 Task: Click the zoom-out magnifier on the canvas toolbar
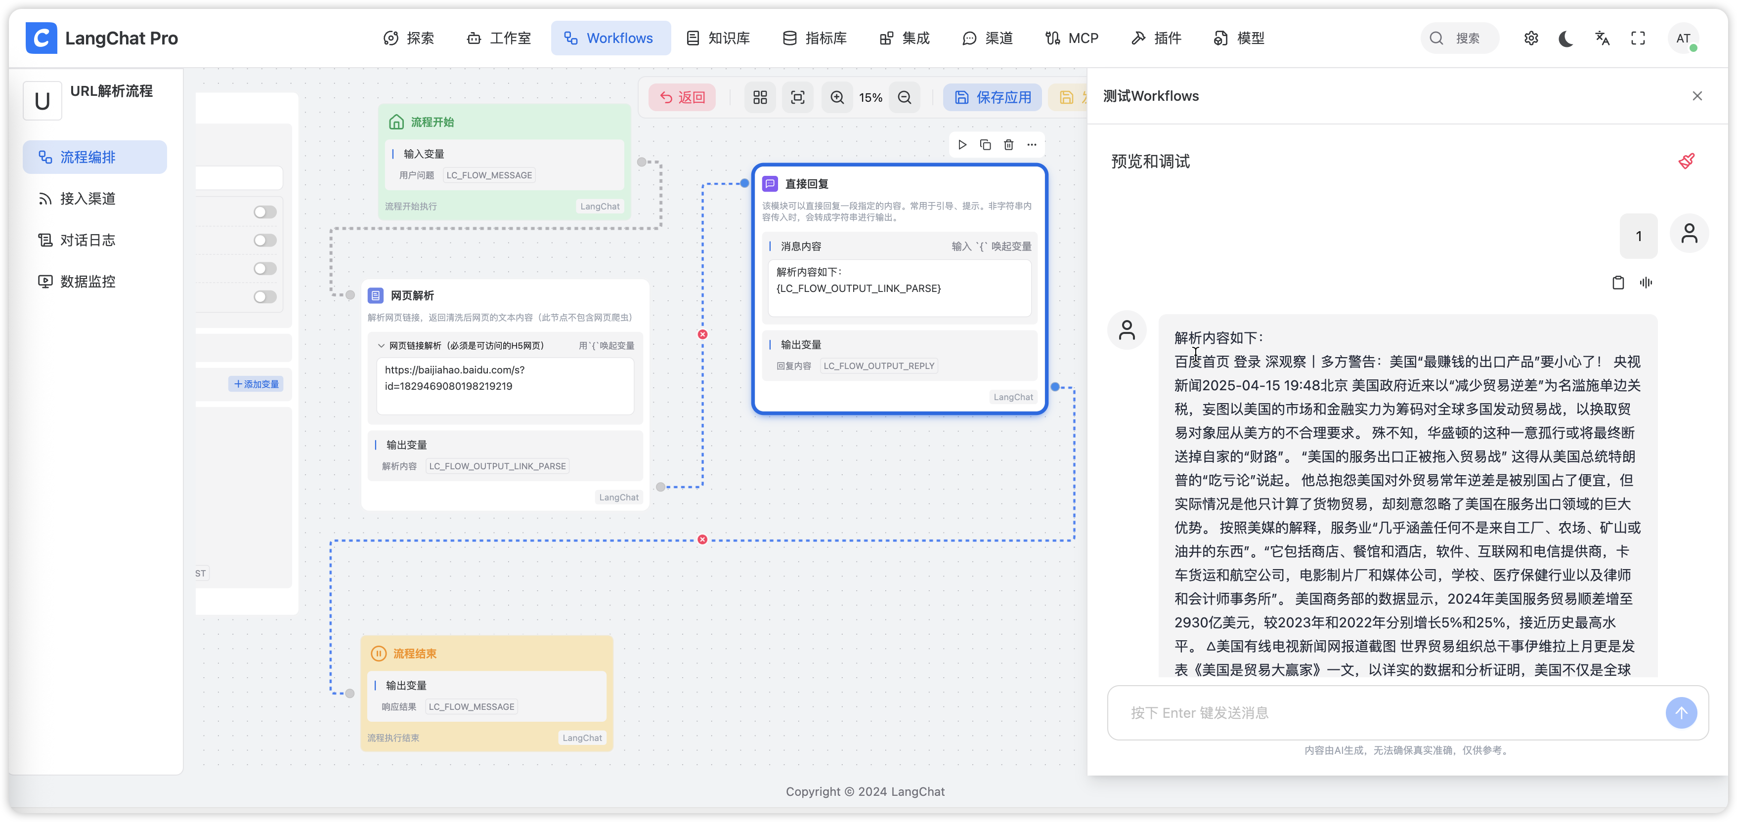[904, 98]
